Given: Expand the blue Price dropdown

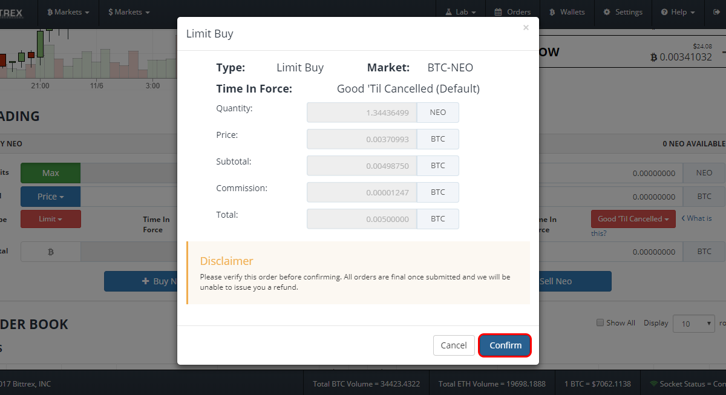Looking at the screenshot, I should 51,197.
